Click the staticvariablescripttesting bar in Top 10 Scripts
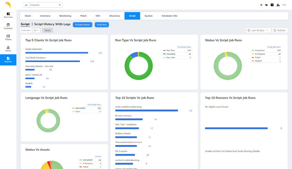292x169 pixels. [147, 111]
